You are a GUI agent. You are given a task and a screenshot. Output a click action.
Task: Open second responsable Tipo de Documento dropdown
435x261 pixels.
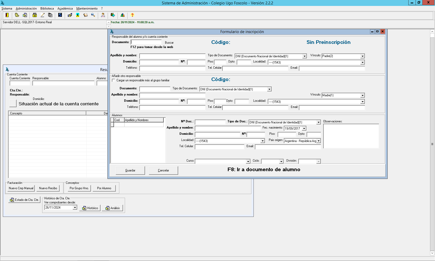[x=269, y=89]
